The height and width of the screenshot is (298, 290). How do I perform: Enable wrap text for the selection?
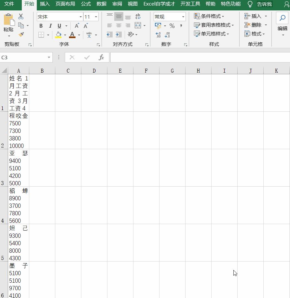[137, 16]
